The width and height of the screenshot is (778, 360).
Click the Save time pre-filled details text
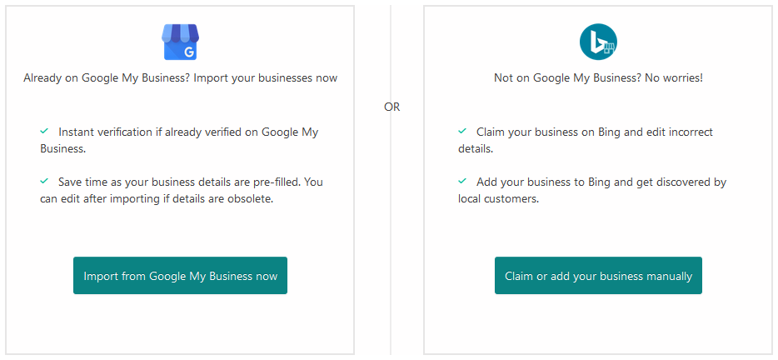(182, 190)
